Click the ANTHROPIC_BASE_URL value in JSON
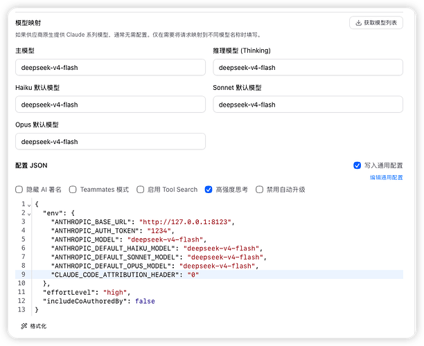This screenshot has height=346, width=424. pyautogui.click(x=185, y=222)
